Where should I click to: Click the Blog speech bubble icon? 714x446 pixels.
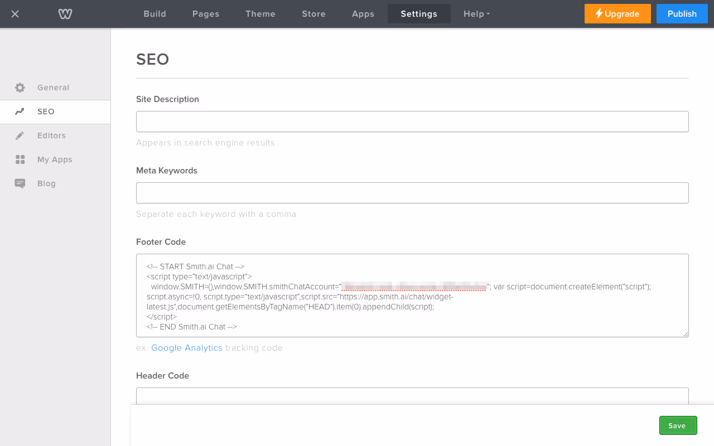click(20, 183)
